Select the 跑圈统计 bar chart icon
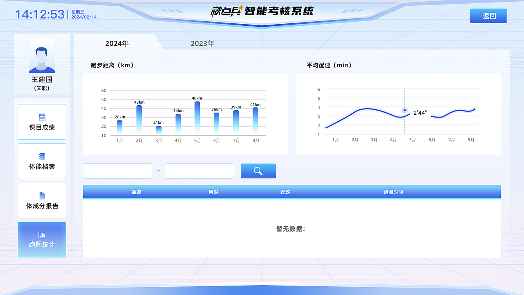Image resolution: width=524 pixels, height=295 pixels. pyautogui.click(x=42, y=234)
